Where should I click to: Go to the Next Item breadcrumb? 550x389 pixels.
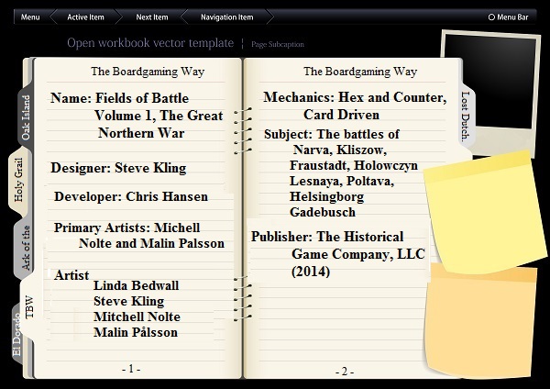tap(152, 17)
